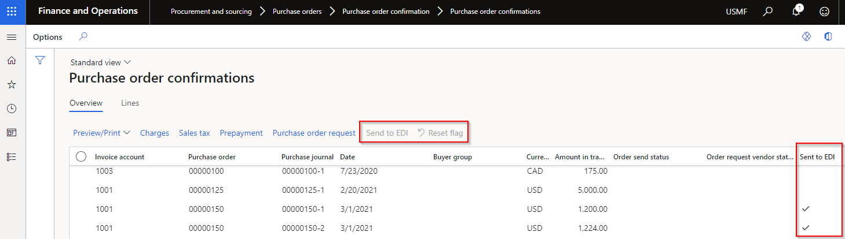
Task: Click the Prepayment button
Action: point(242,133)
